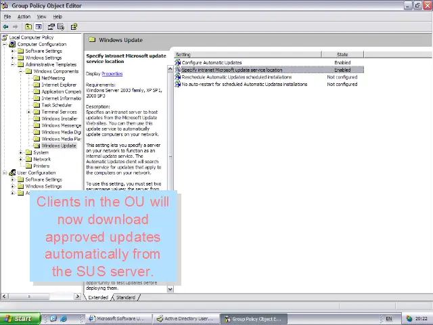The image size is (433, 325).
Task: Click the Windows Installer folder icon
Action: pyautogui.click(x=37, y=118)
